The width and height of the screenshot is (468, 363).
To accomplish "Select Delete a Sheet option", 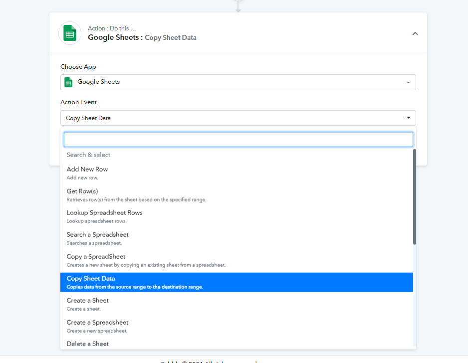I will point(236,344).
